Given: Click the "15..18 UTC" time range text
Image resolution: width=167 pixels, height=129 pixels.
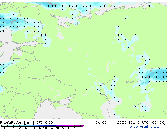Looking at the screenshot, I should 138,123.
